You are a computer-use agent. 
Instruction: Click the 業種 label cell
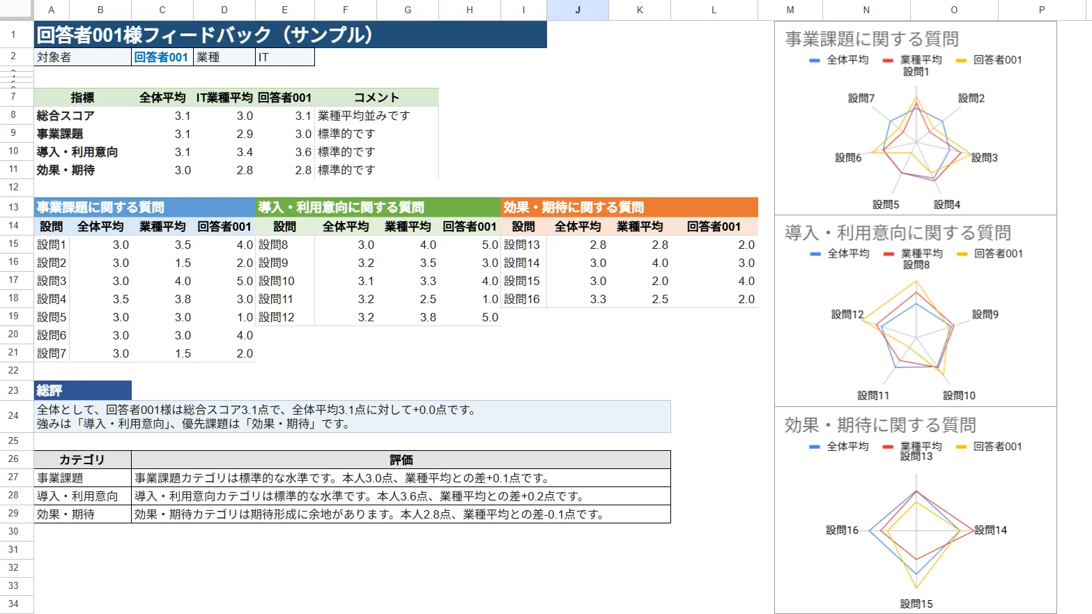click(x=224, y=57)
